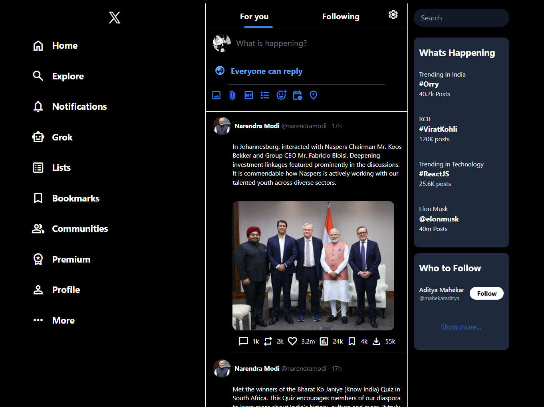Click the Explore magnifier icon
Screen dimensions: 544x407
(38, 76)
